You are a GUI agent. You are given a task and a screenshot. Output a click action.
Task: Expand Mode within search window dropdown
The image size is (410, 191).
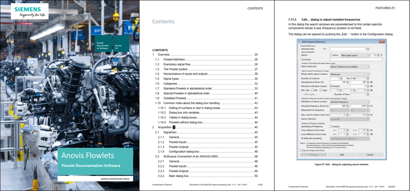tap(350, 74)
